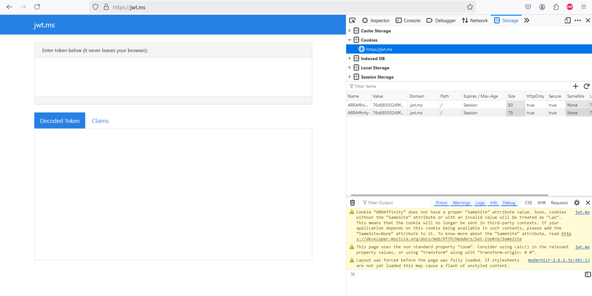Click the browser back arrow
Screen dimensions: 592x296
pyautogui.click(x=9, y=7)
